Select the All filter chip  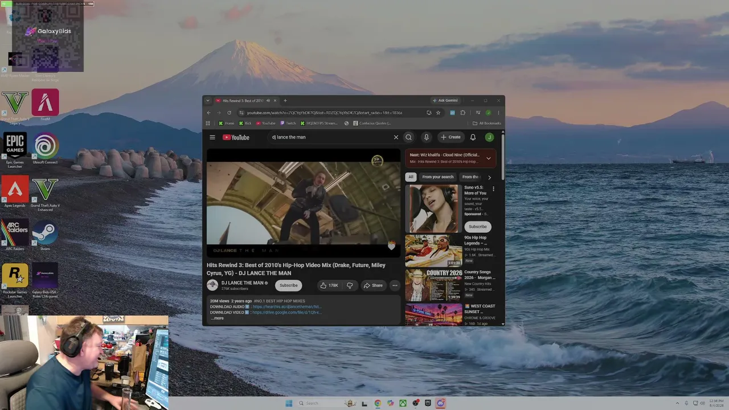[411, 177]
